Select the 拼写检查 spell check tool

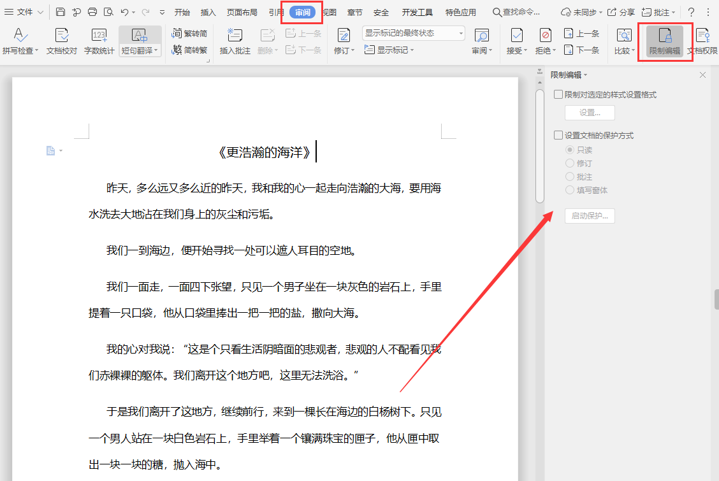[x=19, y=40]
